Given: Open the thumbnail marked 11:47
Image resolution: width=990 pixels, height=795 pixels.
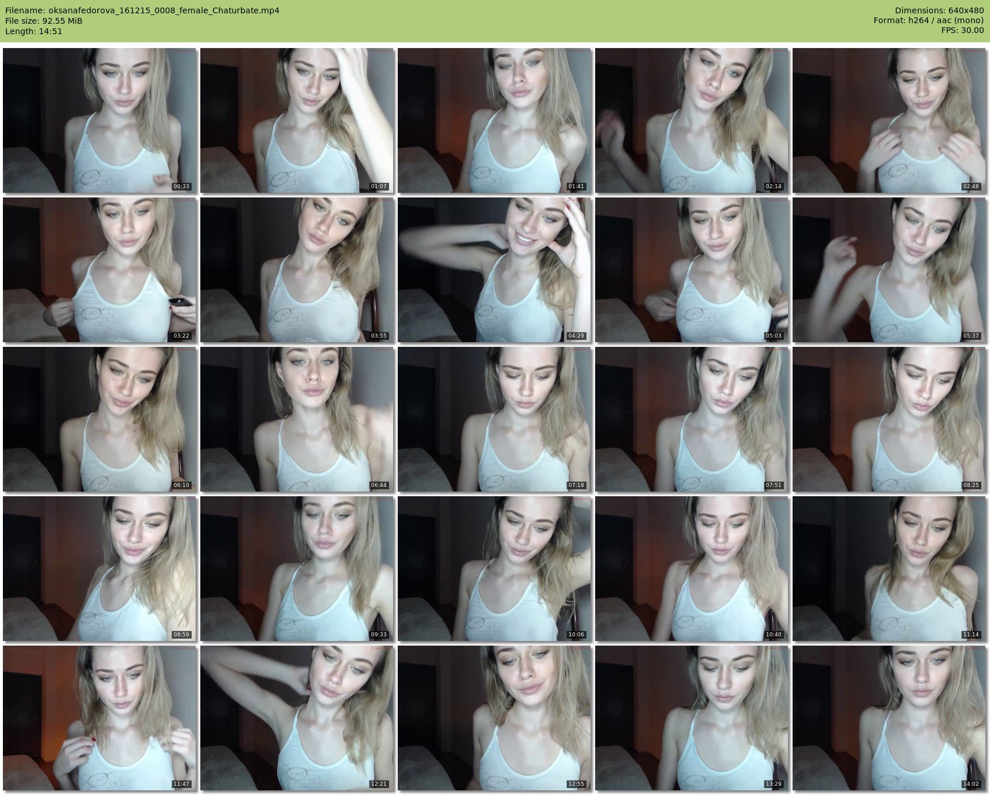Looking at the screenshot, I should 100,718.
